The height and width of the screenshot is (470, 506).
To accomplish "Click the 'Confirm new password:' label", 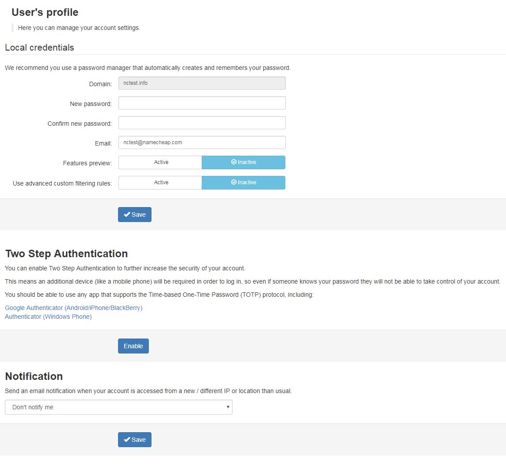I will pyautogui.click(x=80, y=124).
